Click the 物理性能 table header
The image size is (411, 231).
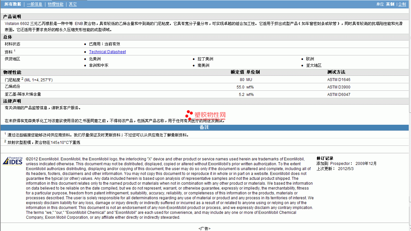coord(12,72)
